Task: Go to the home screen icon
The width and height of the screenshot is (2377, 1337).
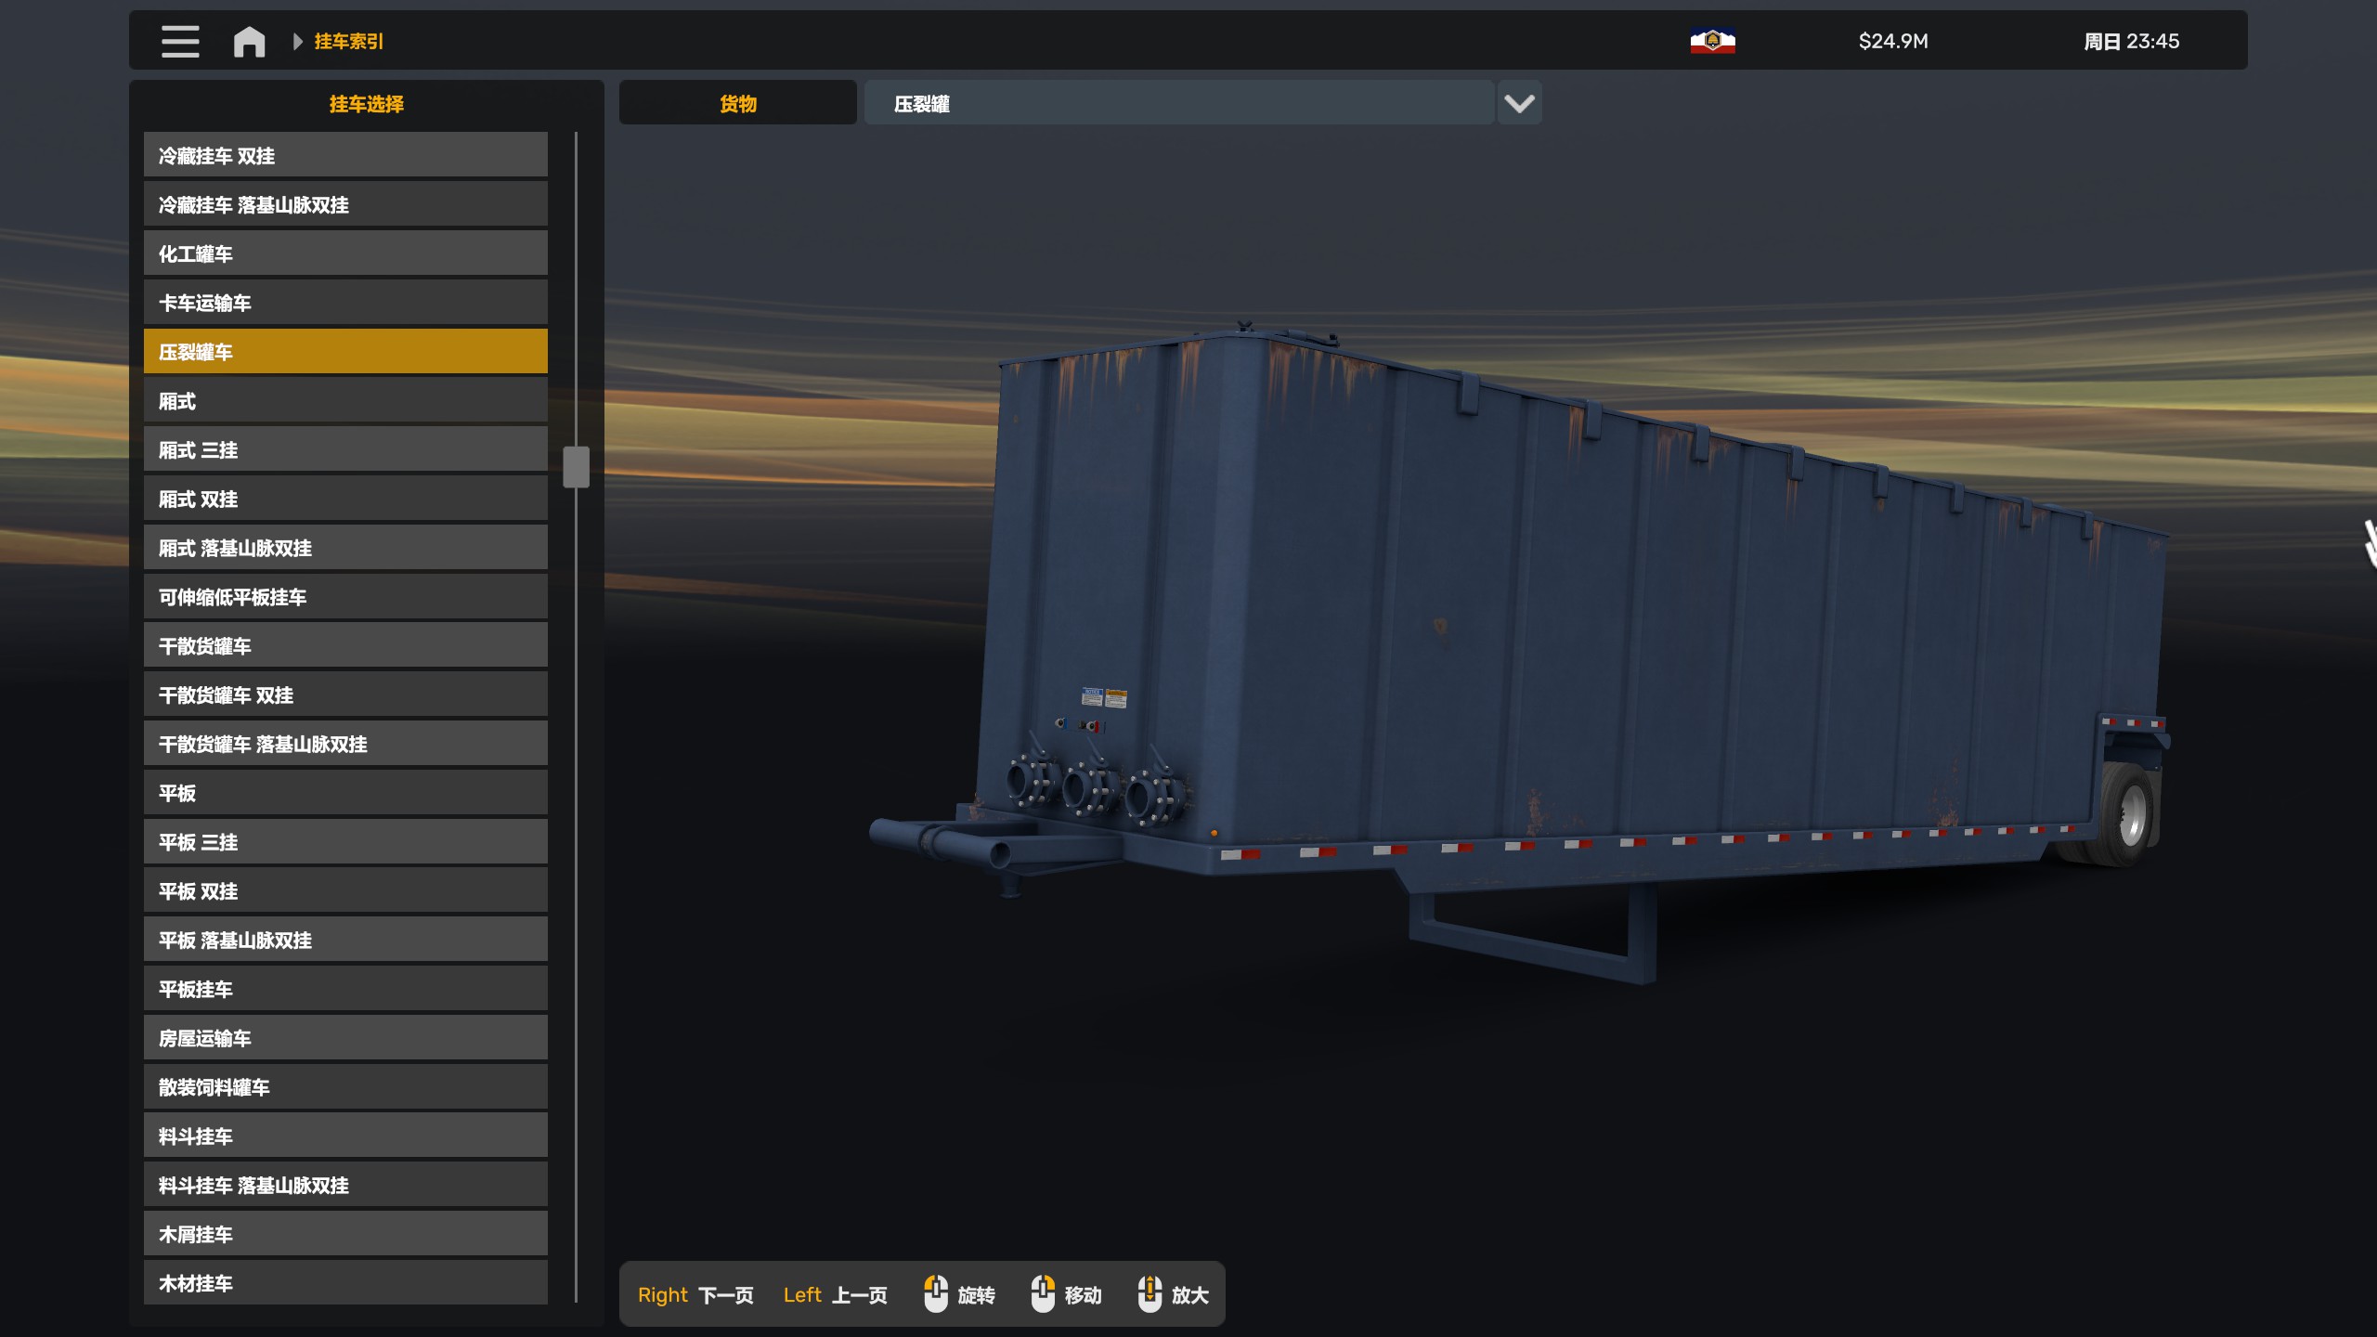Action: [x=249, y=42]
